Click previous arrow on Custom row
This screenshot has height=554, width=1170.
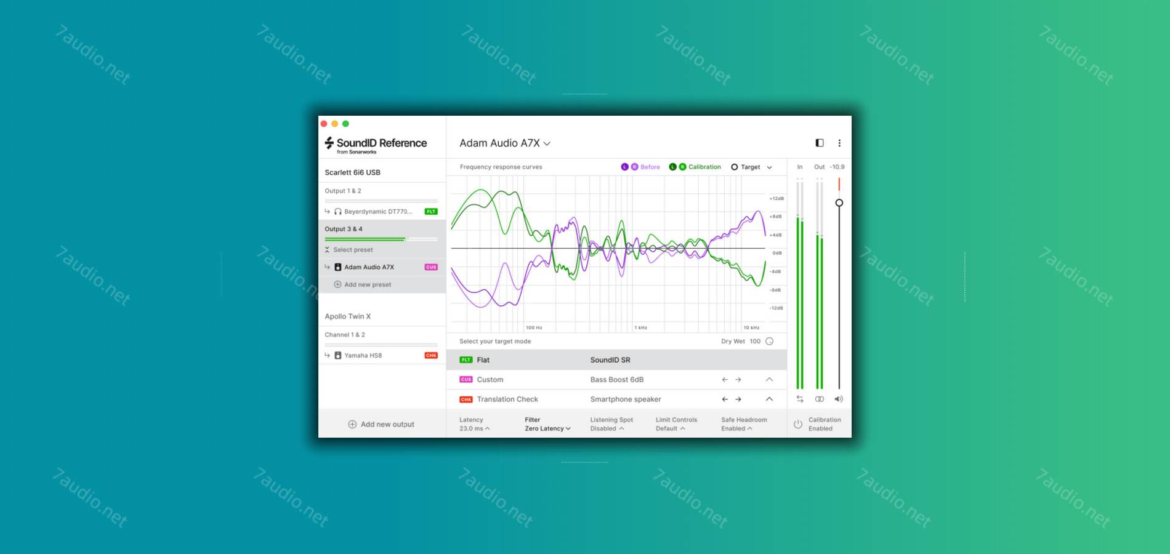click(x=725, y=380)
